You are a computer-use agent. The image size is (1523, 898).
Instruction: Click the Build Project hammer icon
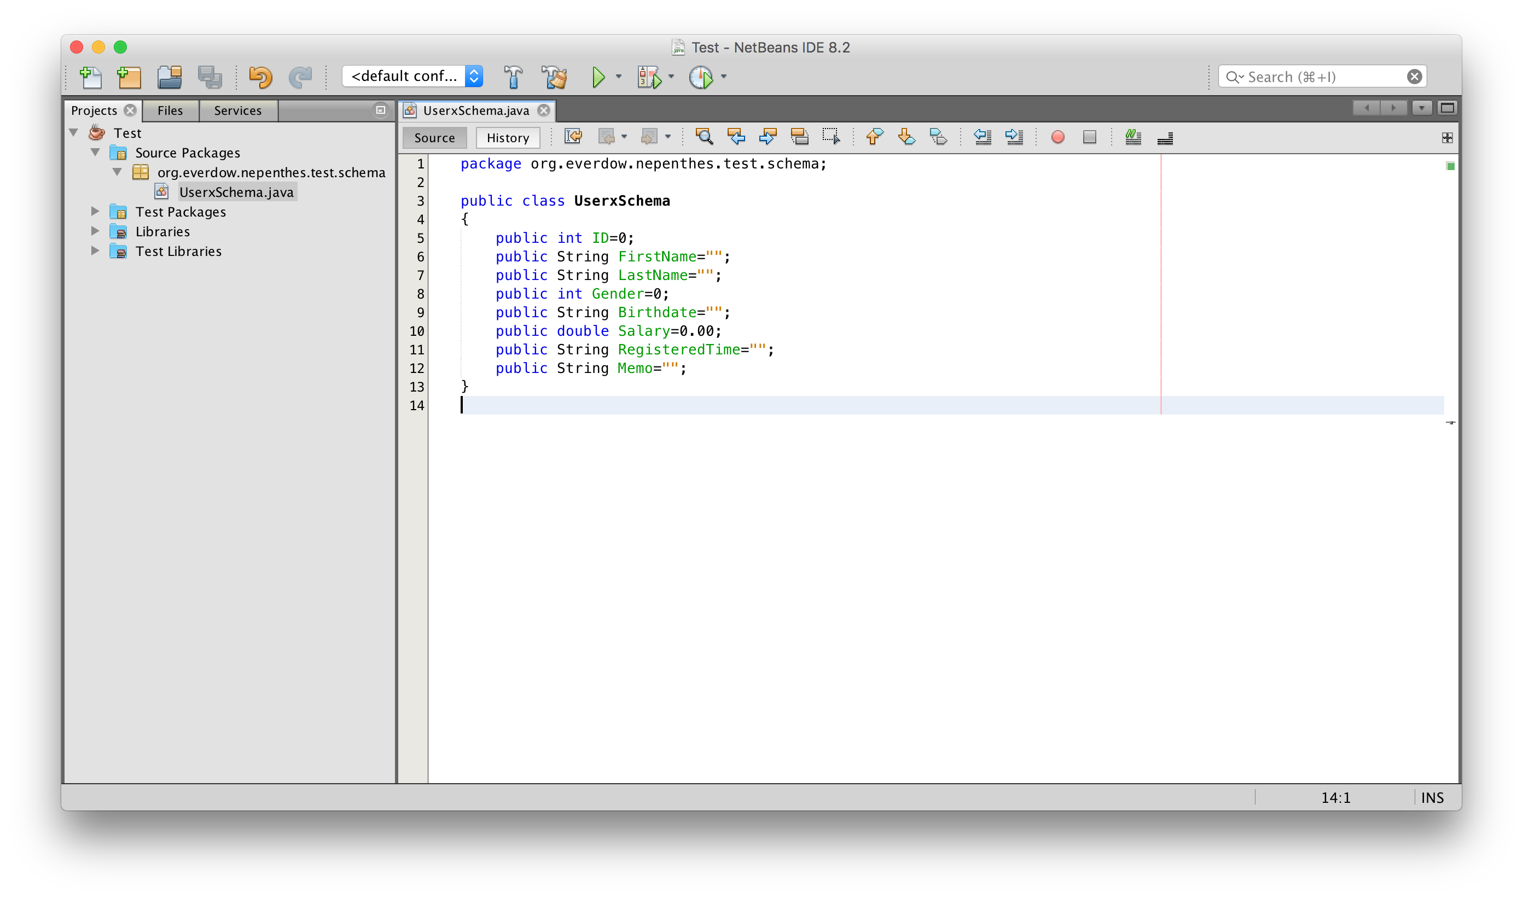pyautogui.click(x=513, y=77)
